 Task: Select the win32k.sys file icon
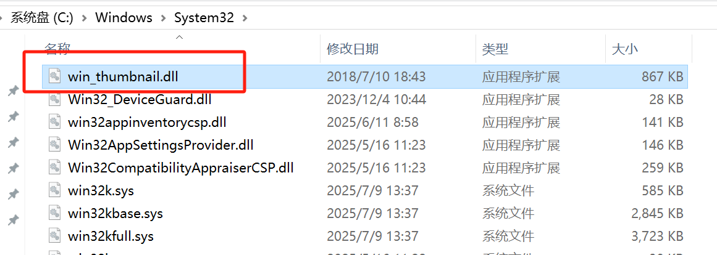coord(55,190)
